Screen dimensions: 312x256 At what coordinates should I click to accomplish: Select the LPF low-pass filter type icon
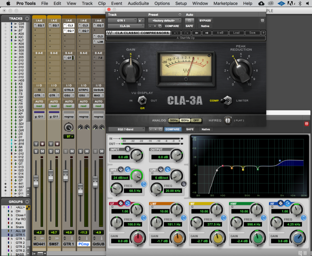[x=167, y=170]
